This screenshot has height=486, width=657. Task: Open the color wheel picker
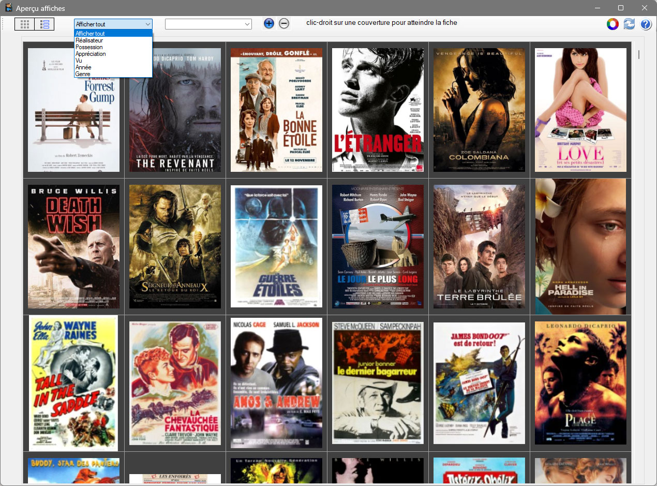(613, 24)
